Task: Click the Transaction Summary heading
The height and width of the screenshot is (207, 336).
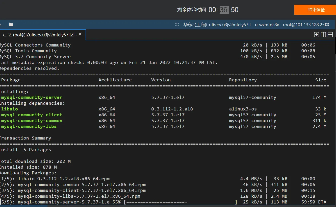Action: (25, 138)
